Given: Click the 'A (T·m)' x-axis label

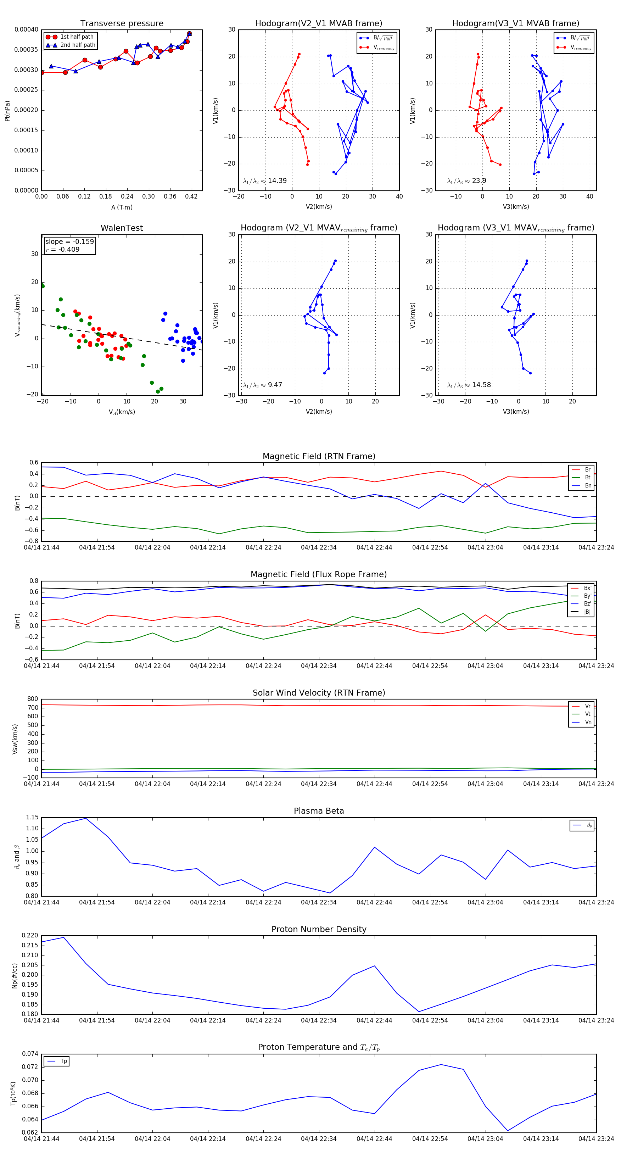Looking at the screenshot, I should coord(122,207).
